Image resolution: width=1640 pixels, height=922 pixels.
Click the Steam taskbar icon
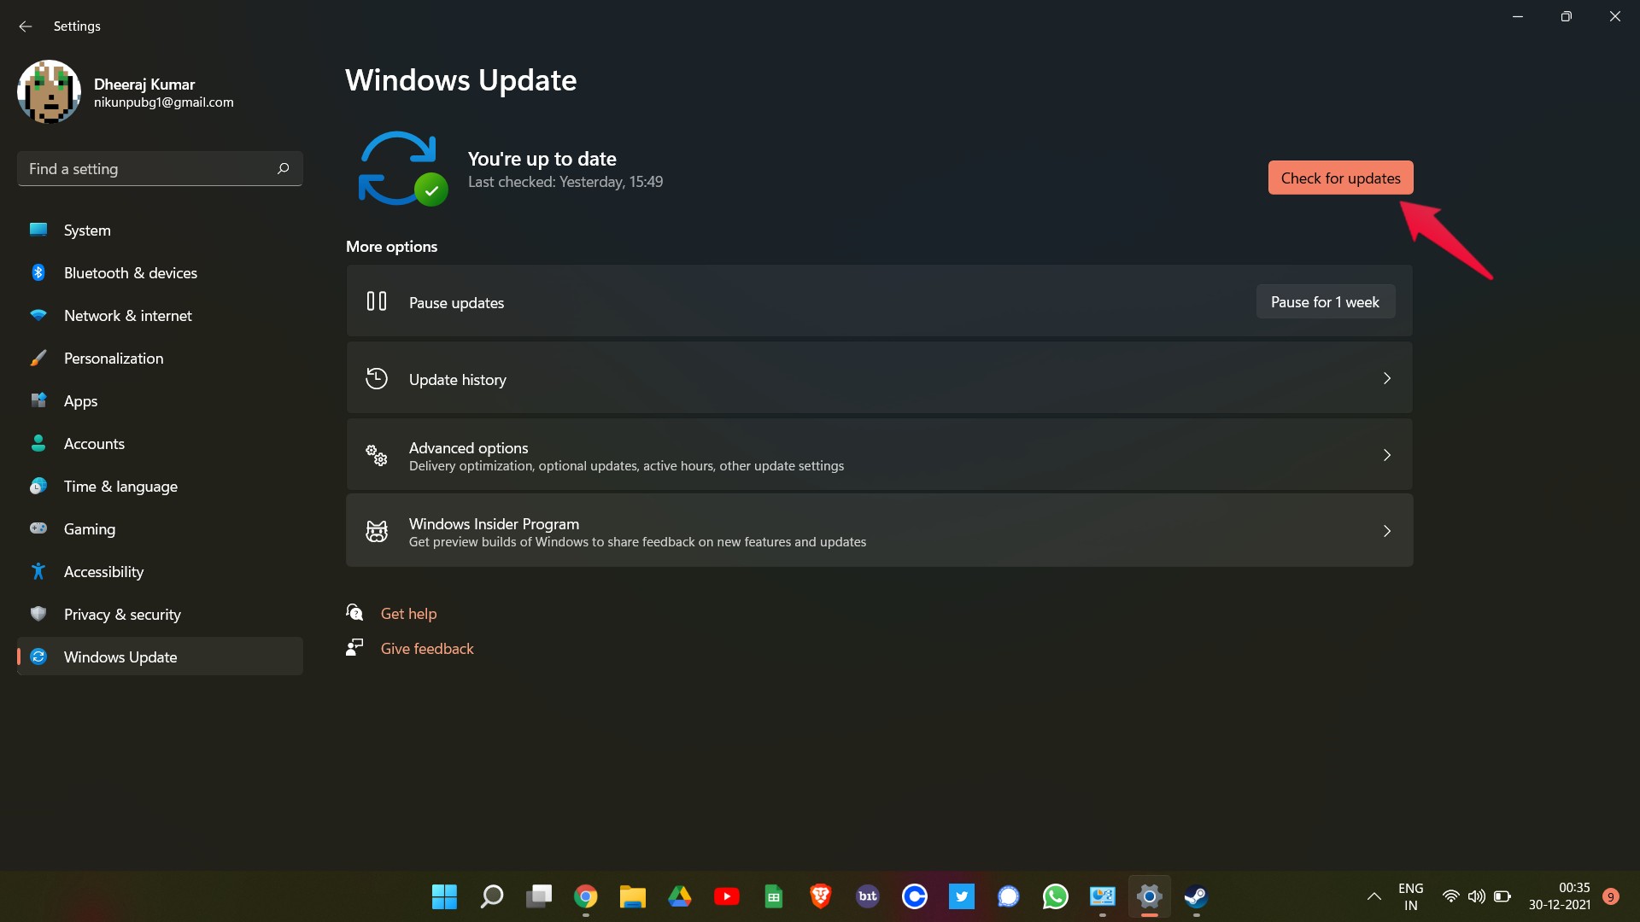click(x=1196, y=895)
